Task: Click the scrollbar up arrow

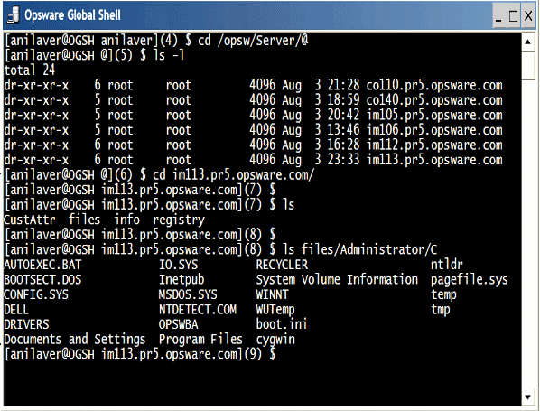Action: [527, 42]
